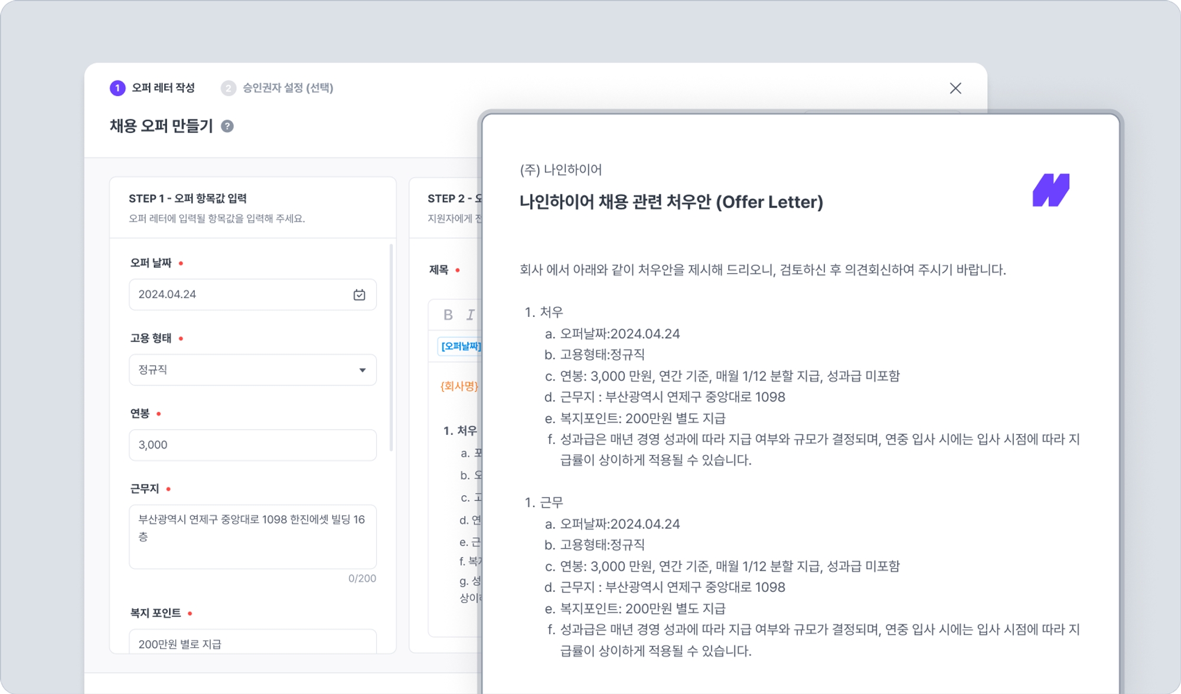
Task: Close the offer creation dialog with X
Action: point(955,89)
